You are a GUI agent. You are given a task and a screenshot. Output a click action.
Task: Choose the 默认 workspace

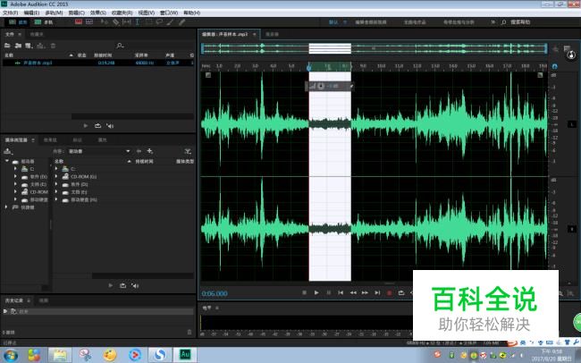click(x=333, y=22)
